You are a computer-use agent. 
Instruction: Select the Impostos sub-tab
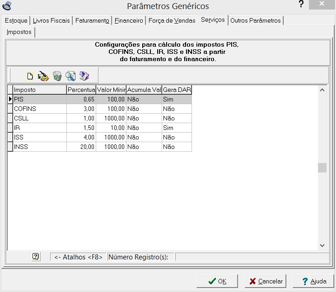pos(19,32)
